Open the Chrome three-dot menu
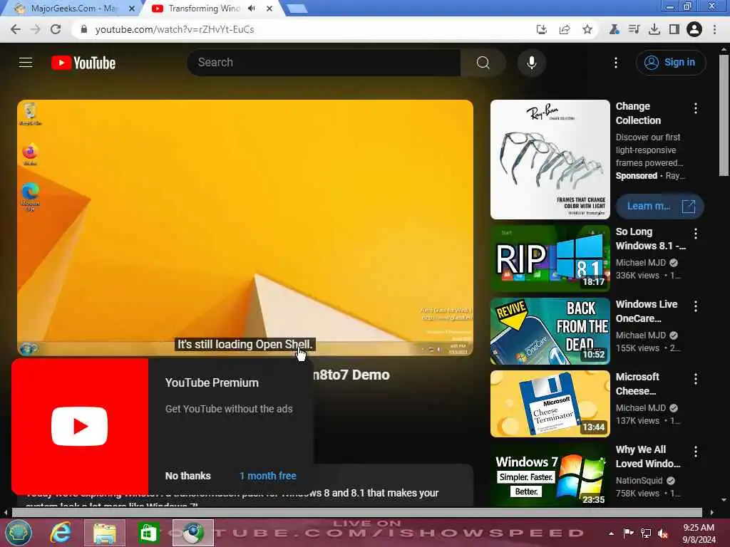Image resolution: width=730 pixels, height=547 pixels. [x=714, y=29]
